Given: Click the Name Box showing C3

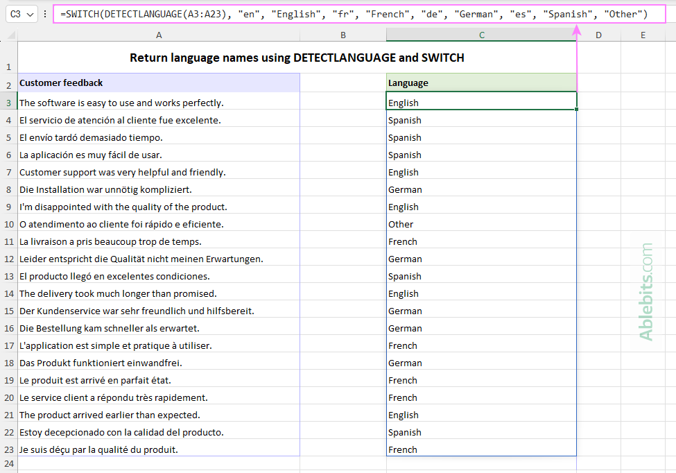Looking at the screenshot, I should coord(21,15).
